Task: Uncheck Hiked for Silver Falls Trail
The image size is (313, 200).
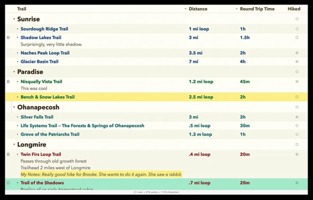Action: click(x=297, y=117)
